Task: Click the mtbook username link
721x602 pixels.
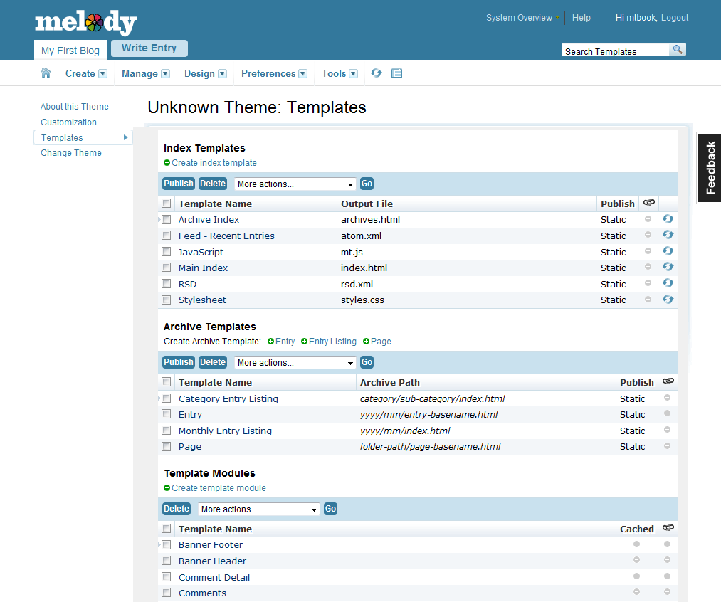Action: 641,18
